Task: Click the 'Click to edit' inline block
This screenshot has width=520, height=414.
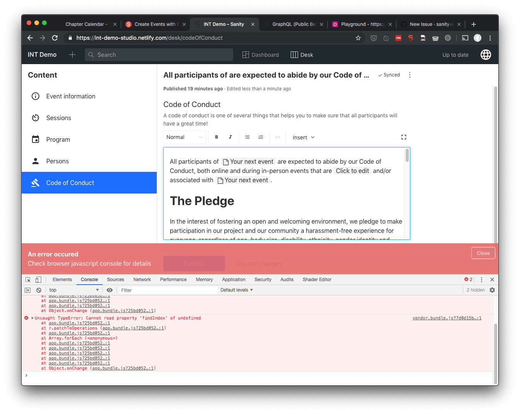Action: pos(352,171)
